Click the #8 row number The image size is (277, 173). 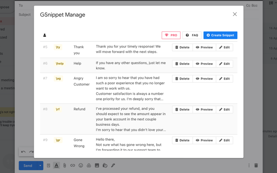click(45, 109)
